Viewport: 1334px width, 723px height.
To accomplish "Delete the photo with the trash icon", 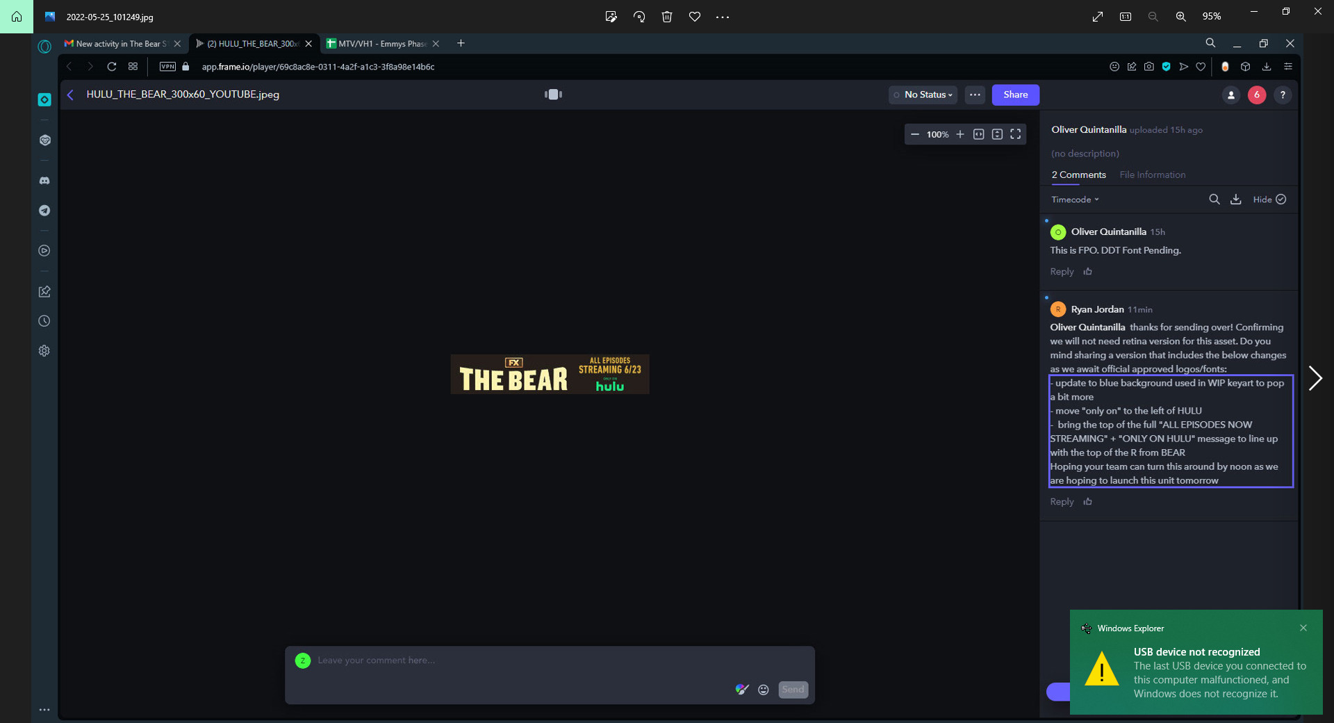I will click(x=666, y=17).
